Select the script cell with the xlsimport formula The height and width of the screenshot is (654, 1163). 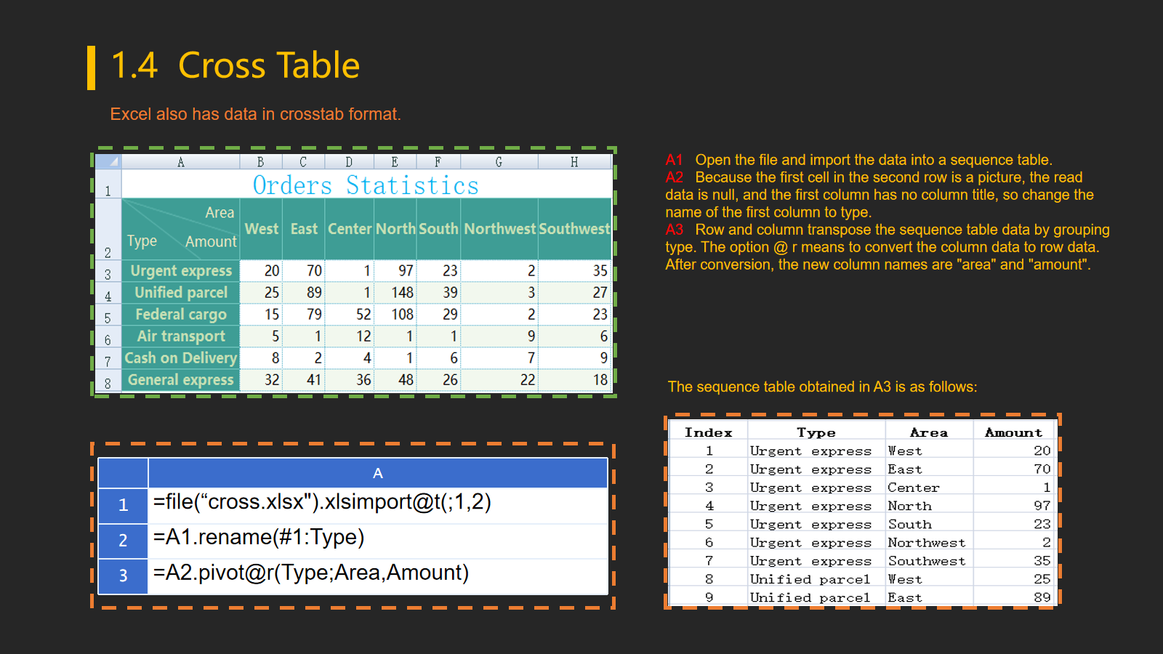[377, 504]
